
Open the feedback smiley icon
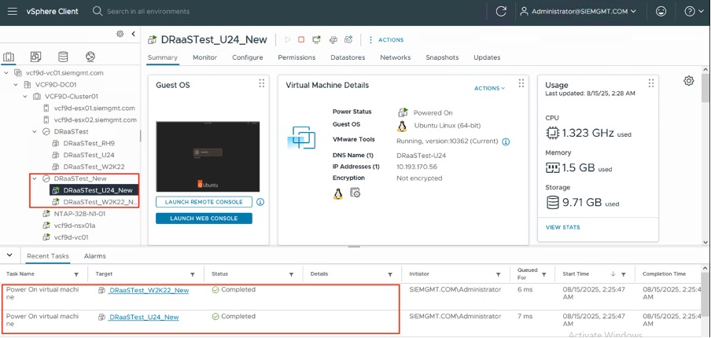point(661,12)
